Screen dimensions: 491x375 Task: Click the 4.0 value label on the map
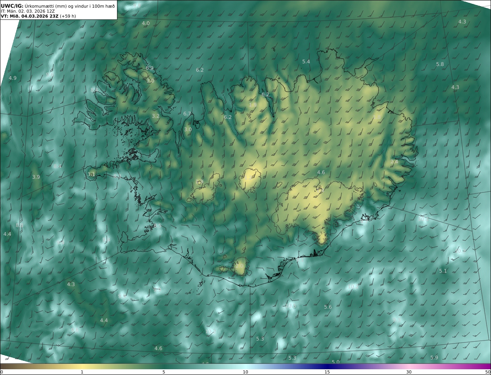click(x=146, y=23)
